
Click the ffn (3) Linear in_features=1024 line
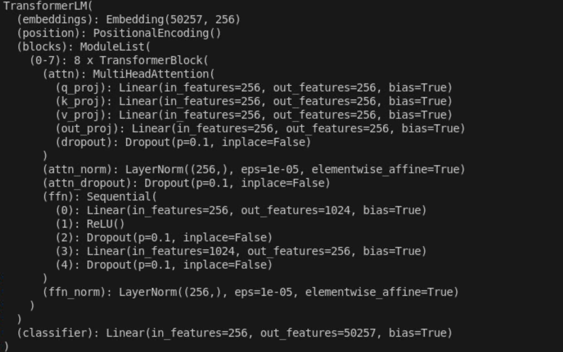coord(241,251)
